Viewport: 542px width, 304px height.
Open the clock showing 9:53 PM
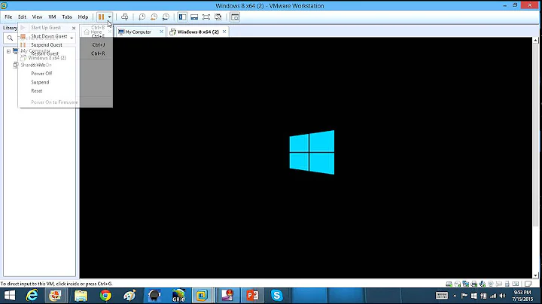(x=522, y=296)
